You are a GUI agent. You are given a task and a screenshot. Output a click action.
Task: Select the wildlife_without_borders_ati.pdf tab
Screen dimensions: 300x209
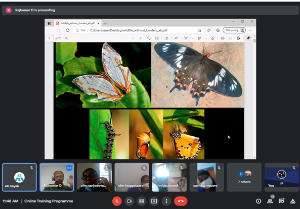point(78,23)
